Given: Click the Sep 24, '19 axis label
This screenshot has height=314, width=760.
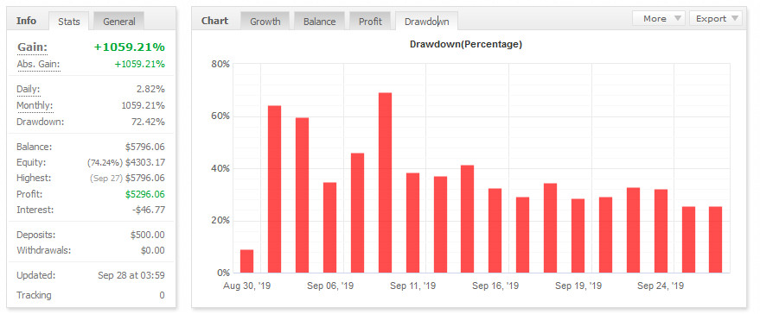Looking at the screenshot, I should (661, 286).
